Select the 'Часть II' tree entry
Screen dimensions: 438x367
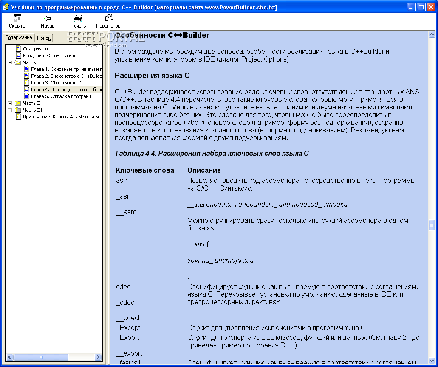[31, 103]
